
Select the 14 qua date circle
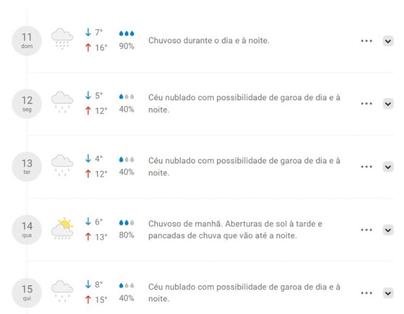pyautogui.click(x=27, y=229)
